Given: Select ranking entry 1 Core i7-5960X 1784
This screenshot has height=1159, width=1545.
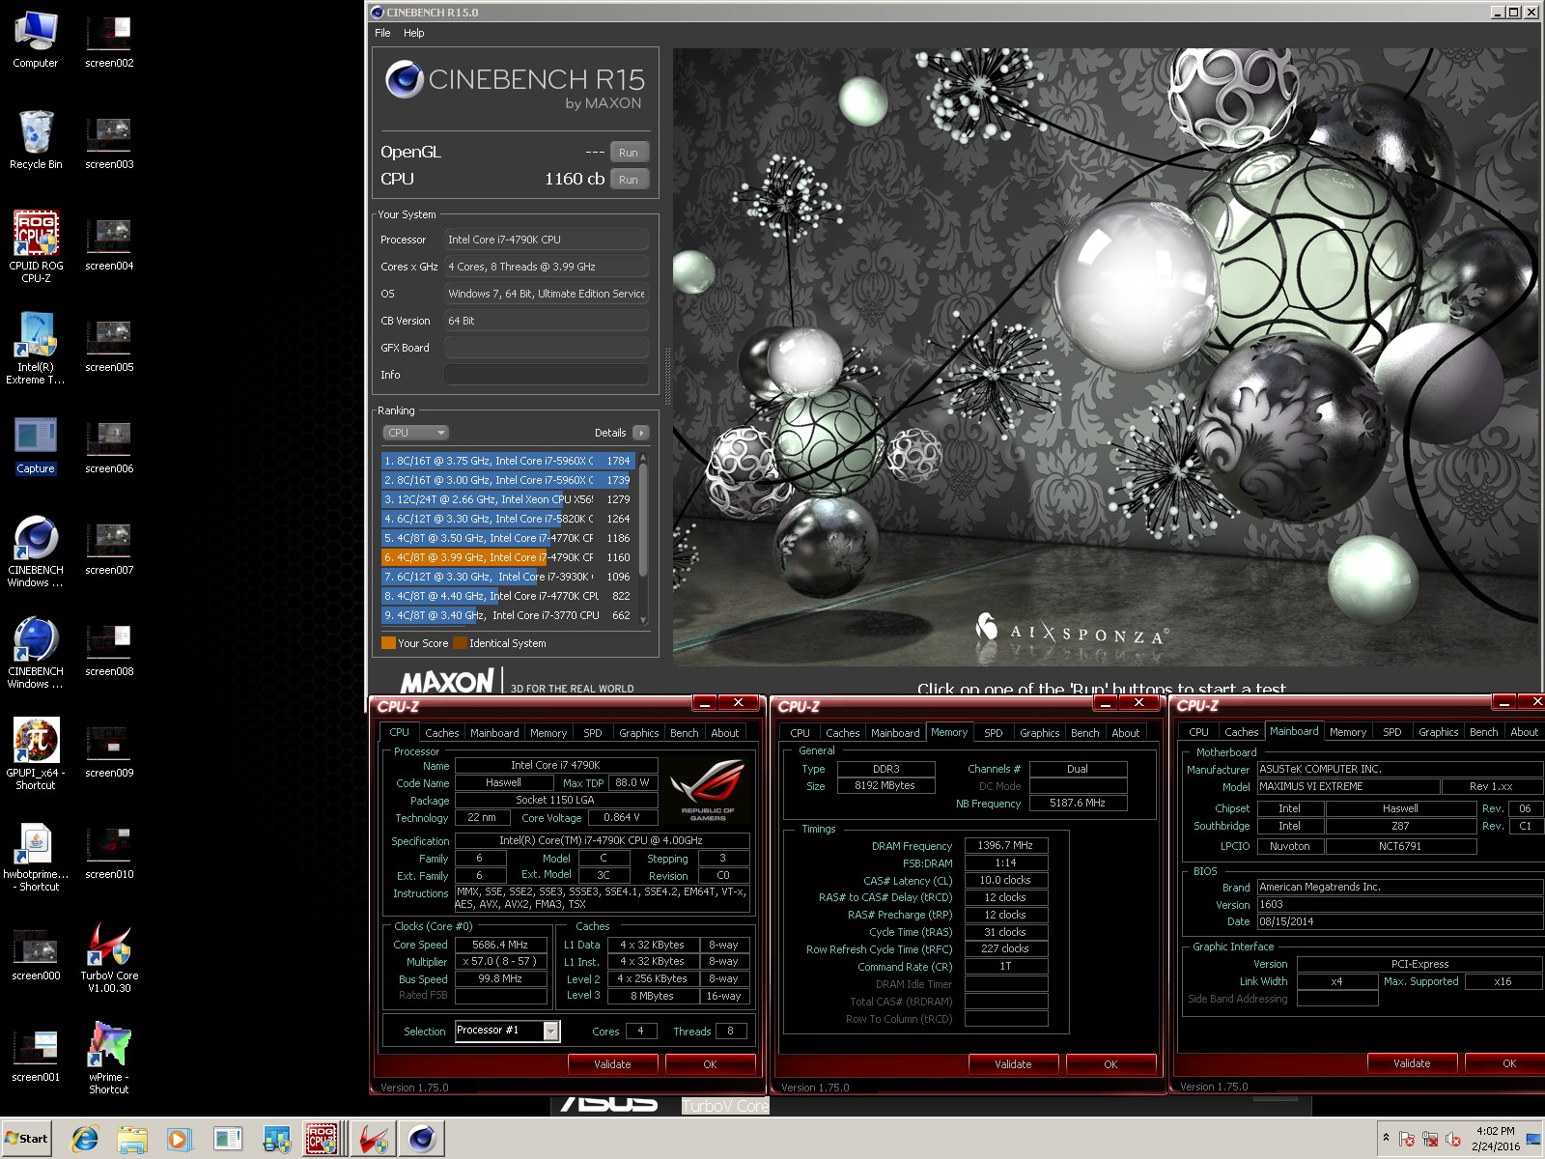Looking at the screenshot, I should pyautogui.click(x=508, y=461).
